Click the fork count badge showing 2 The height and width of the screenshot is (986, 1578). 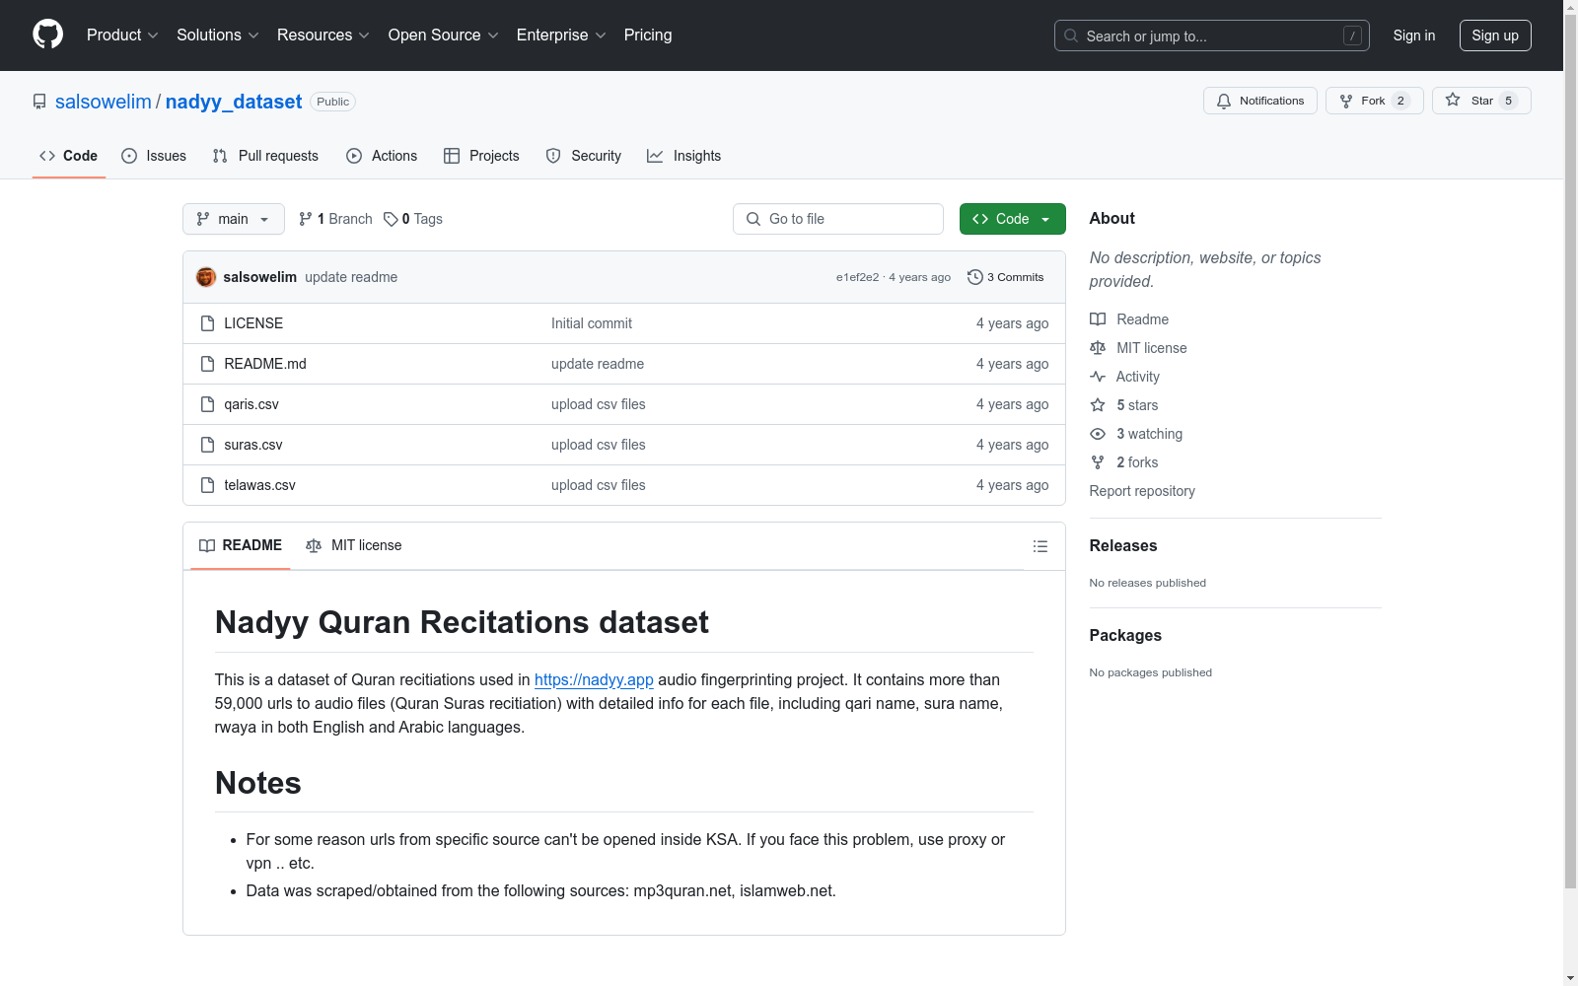[x=1400, y=101]
